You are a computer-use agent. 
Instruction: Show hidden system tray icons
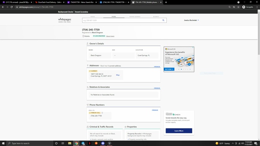(233, 143)
